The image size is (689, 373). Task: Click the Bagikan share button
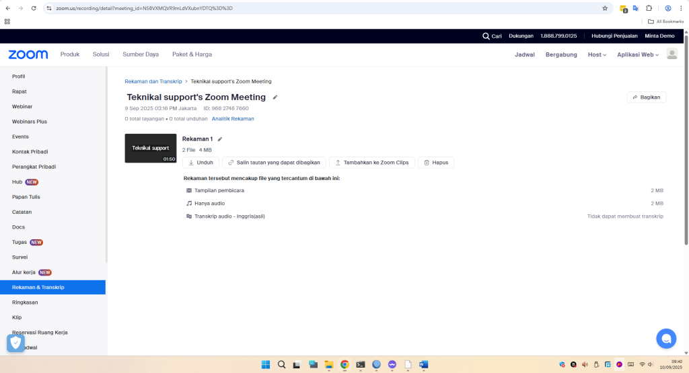click(x=646, y=97)
